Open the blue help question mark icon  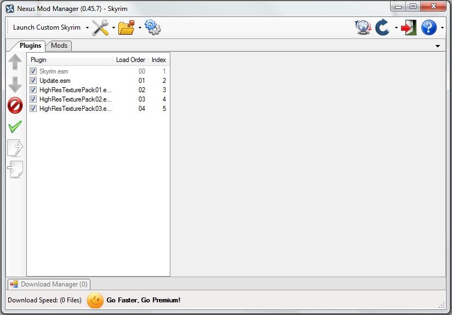tap(428, 27)
